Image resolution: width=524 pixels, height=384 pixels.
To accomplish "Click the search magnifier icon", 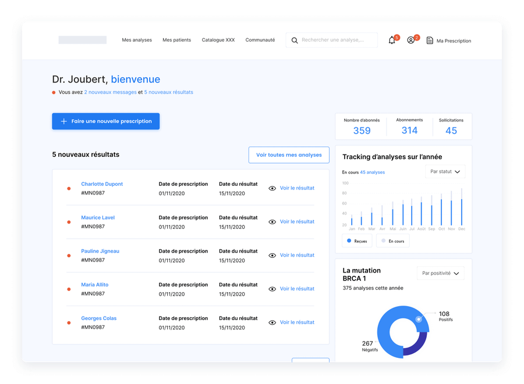I will [x=295, y=41].
